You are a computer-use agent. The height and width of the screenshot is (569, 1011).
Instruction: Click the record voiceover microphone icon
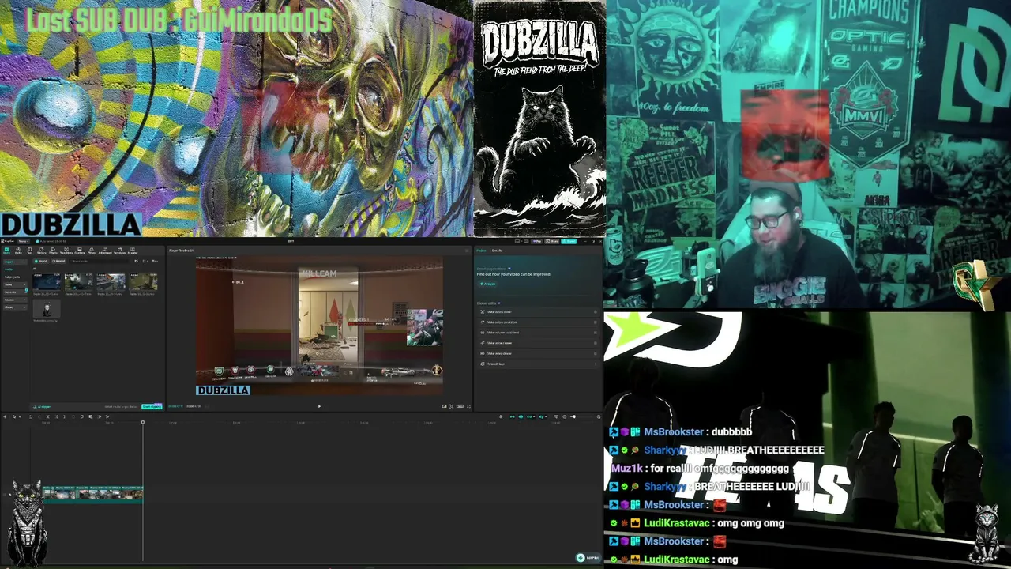click(500, 416)
